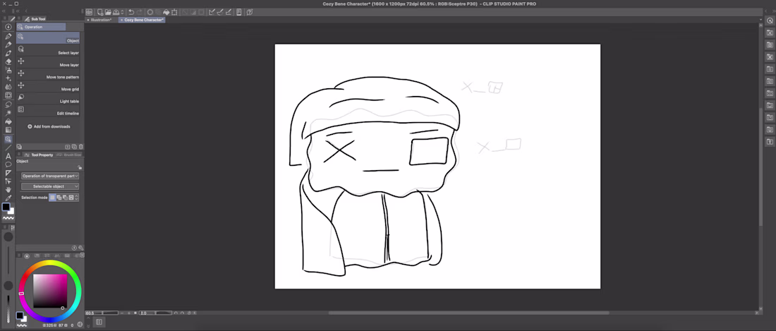Select the Blend tool
Image resolution: width=776 pixels, height=331 pixels.
8,86
